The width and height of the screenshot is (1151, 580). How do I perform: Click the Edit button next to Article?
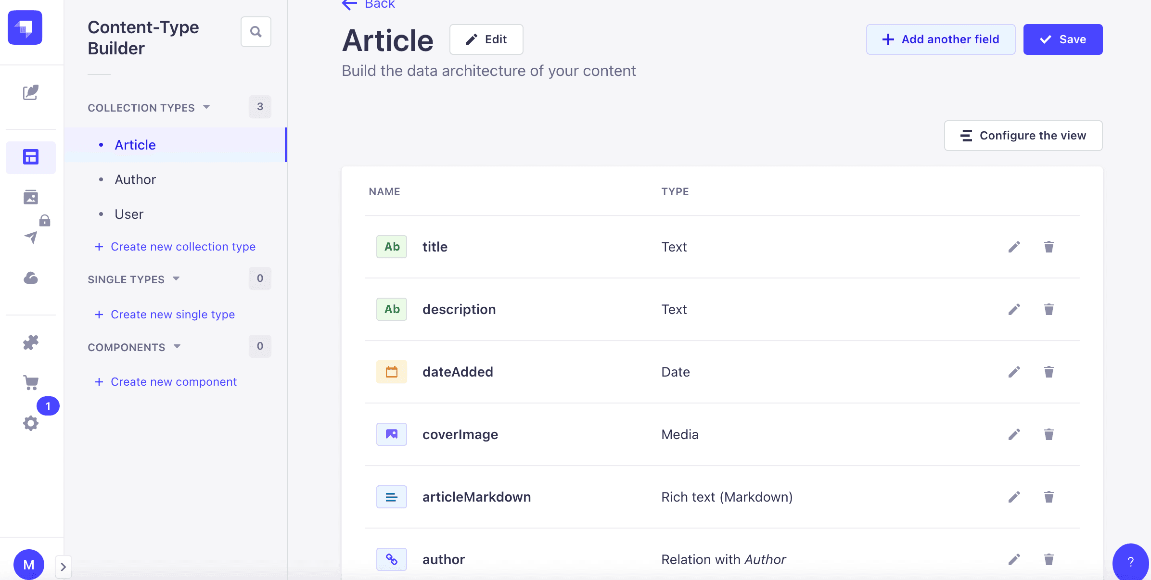coord(486,39)
